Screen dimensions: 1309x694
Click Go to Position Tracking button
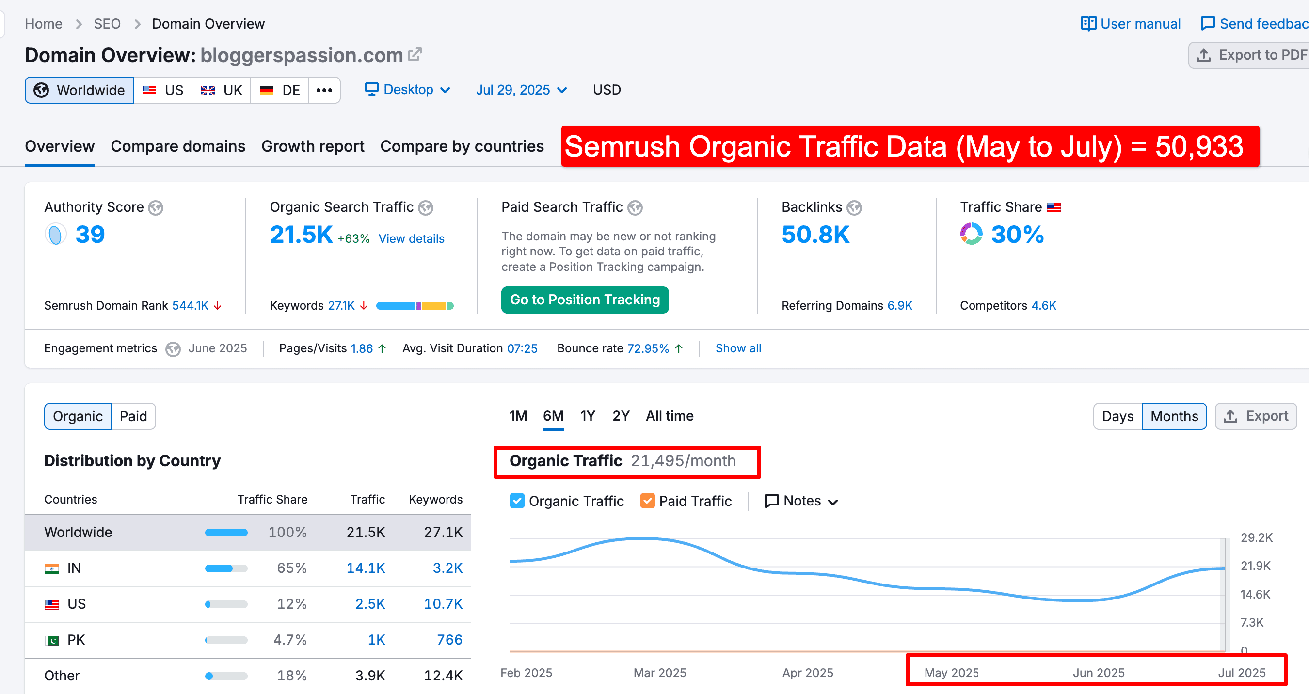click(585, 300)
